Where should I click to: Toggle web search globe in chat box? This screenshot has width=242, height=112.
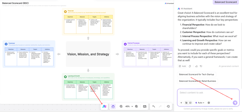(209, 103)
